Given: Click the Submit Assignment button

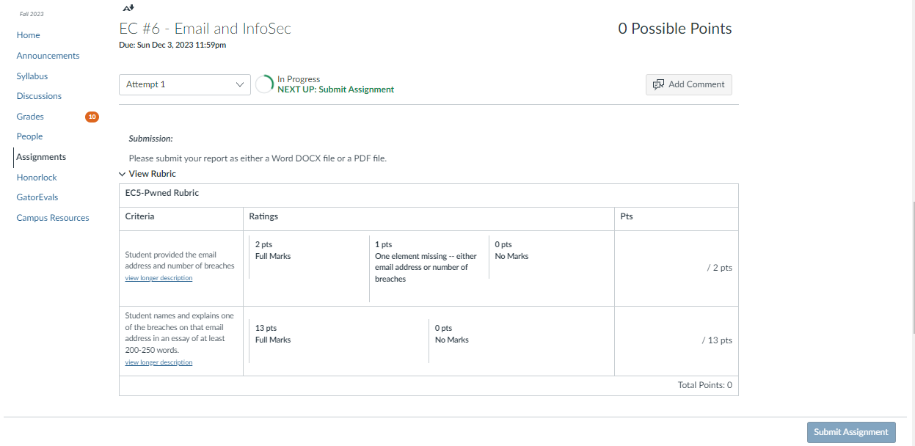Looking at the screenshot, I should point(851,432).
